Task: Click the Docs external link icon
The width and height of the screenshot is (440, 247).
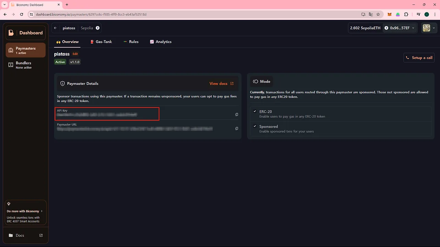Action: click(x=41, y=235)
